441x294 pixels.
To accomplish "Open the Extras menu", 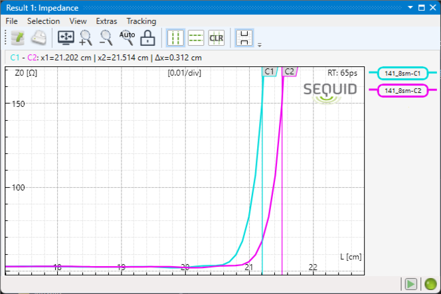I will [x=106, y=21].
